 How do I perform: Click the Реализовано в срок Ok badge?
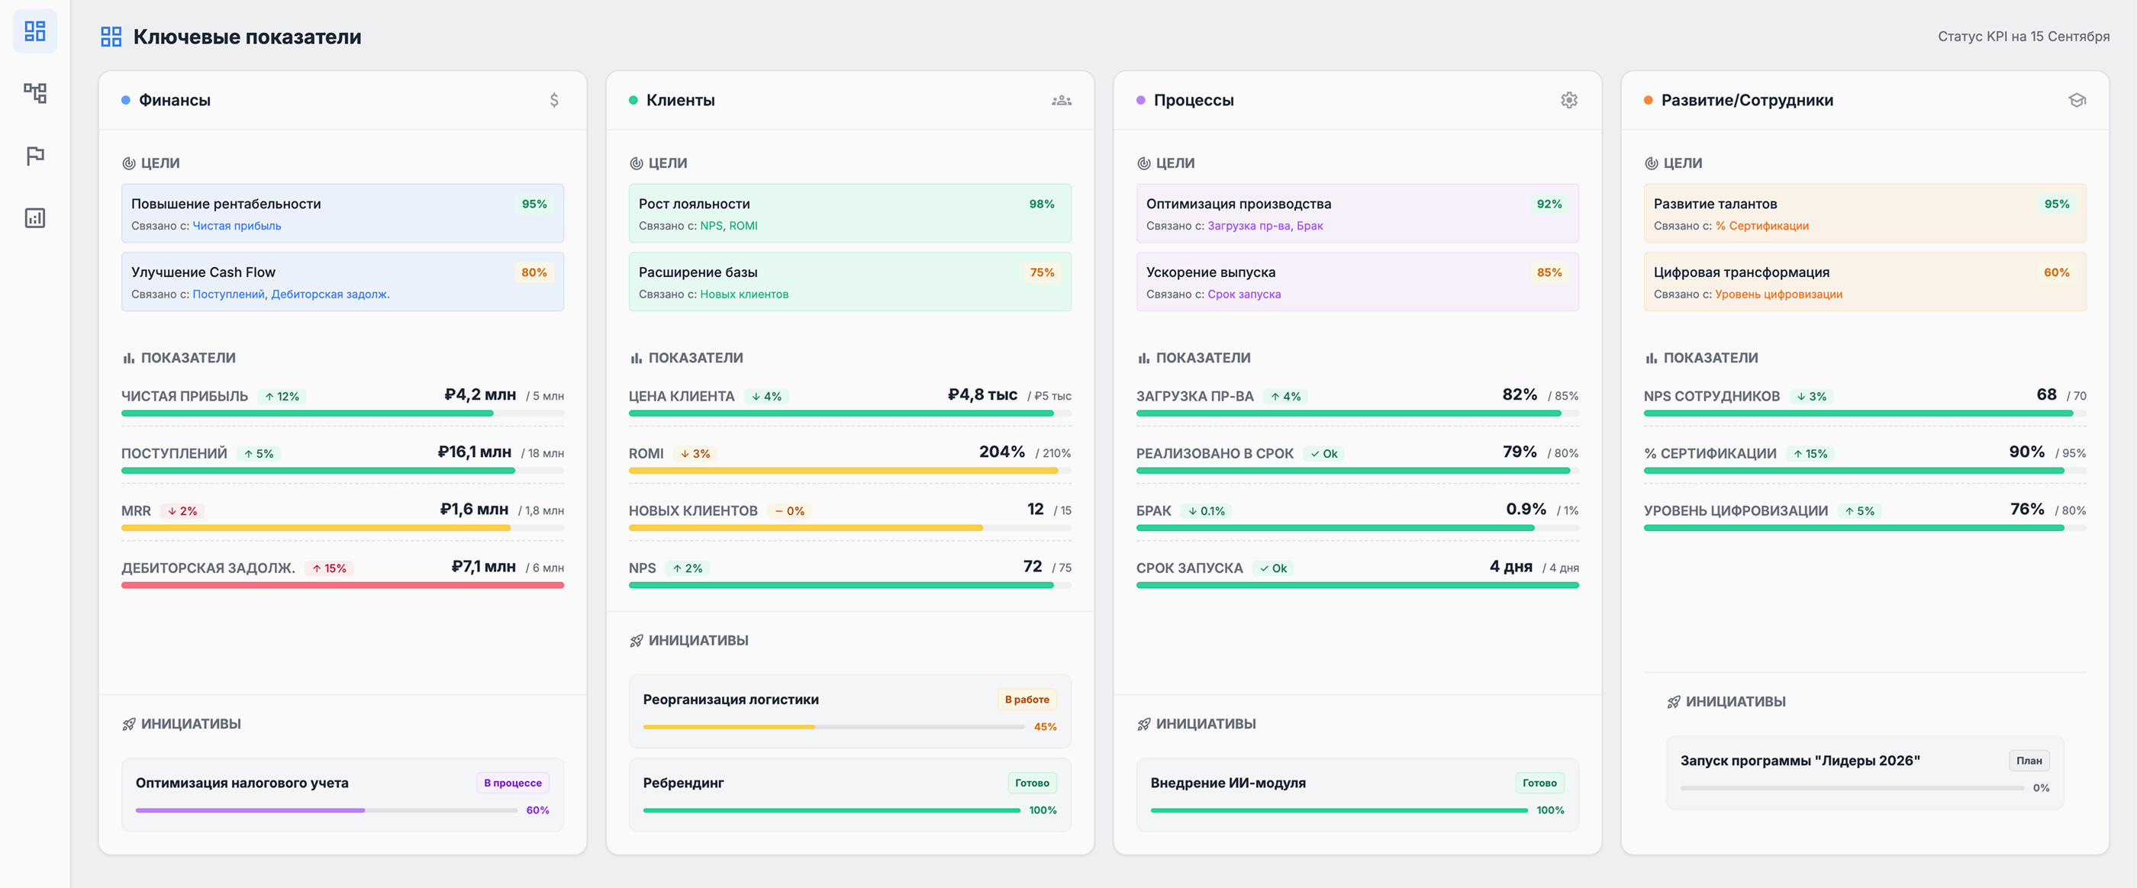pos(1324,453)
